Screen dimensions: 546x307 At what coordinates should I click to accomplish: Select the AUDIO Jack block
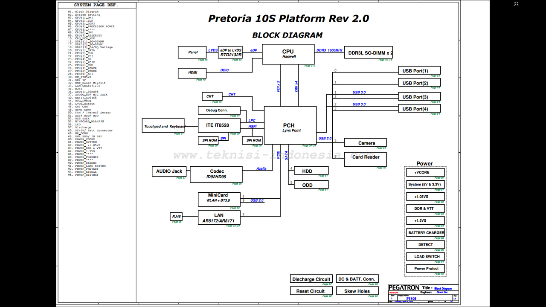(x=169, y=171)
